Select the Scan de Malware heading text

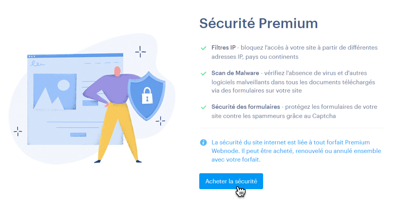tap(235, 73)
